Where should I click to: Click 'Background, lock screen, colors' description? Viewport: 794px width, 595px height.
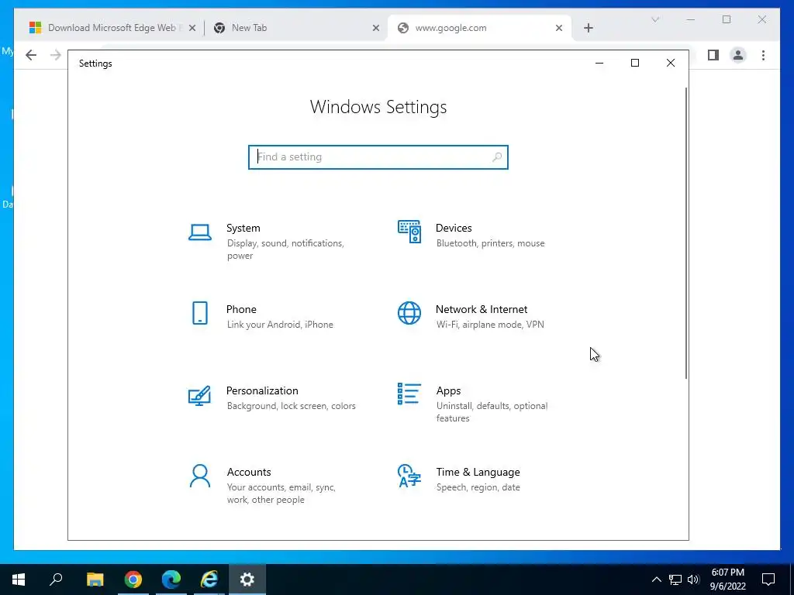[292, 406]
